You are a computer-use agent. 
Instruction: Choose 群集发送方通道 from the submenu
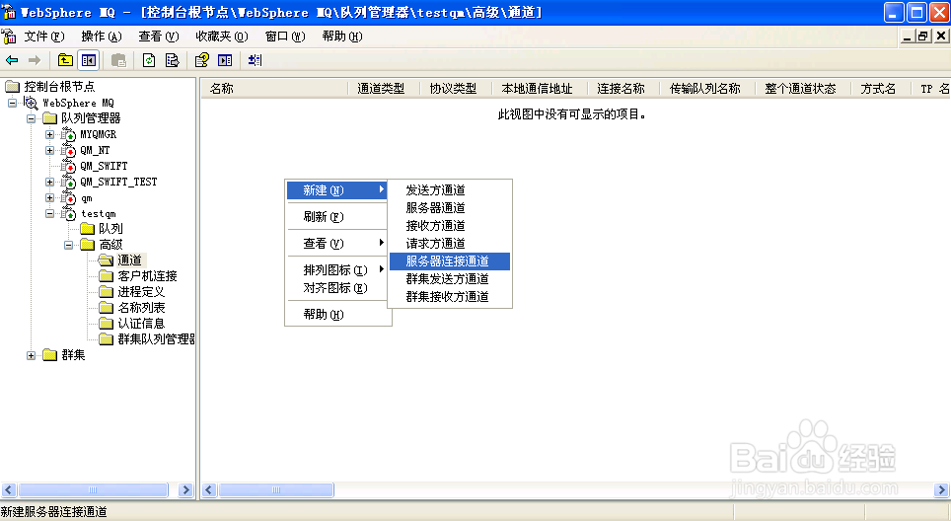450,278
